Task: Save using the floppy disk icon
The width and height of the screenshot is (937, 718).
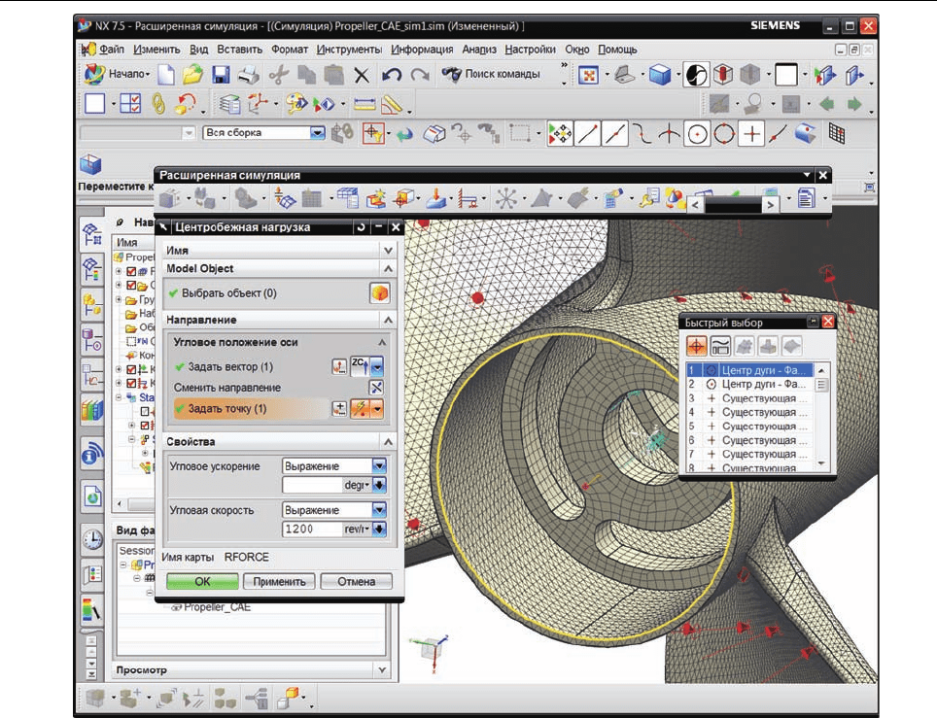Action: click(221, 75)
